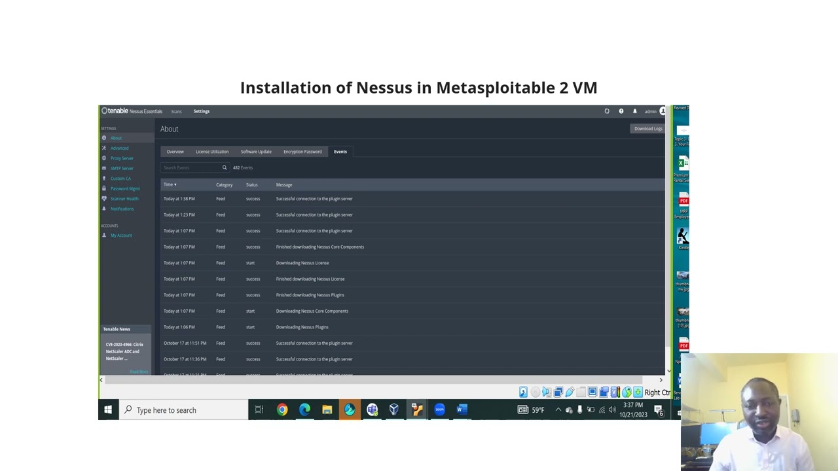This screenshot has height=471, width=838.
Task: Click the Category column header
Action: [225, 184]
